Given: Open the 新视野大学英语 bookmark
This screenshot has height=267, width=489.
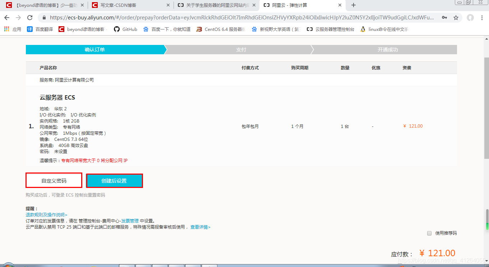Looking at the screenshot, I should pyautogui.click(x=276, y=29).
